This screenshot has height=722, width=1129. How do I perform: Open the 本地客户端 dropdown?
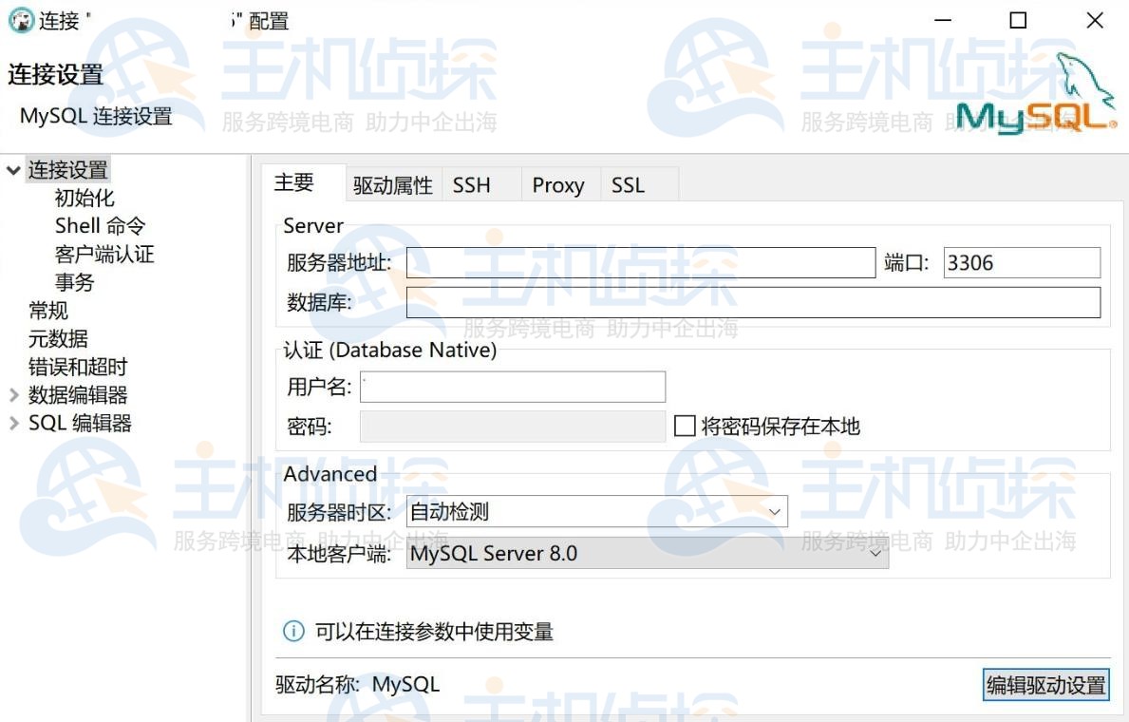click(x=875, y=553)
